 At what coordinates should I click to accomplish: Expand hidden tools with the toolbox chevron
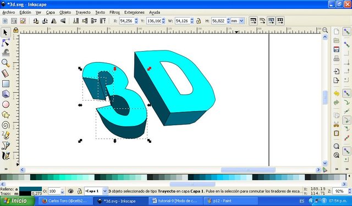pyautogui.click(x=6, y=169)
